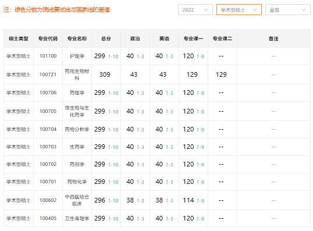Click 专业课一 score 114 in 100602 row
Screen dimensions: 313x231
[188, 200]
